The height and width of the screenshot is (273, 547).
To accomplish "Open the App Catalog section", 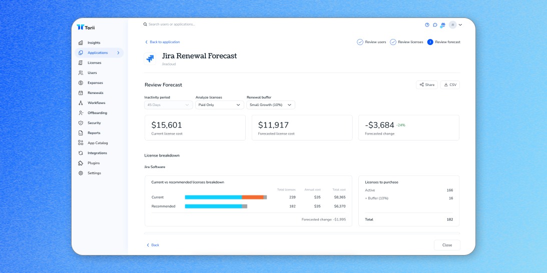I will click(97, 143).
